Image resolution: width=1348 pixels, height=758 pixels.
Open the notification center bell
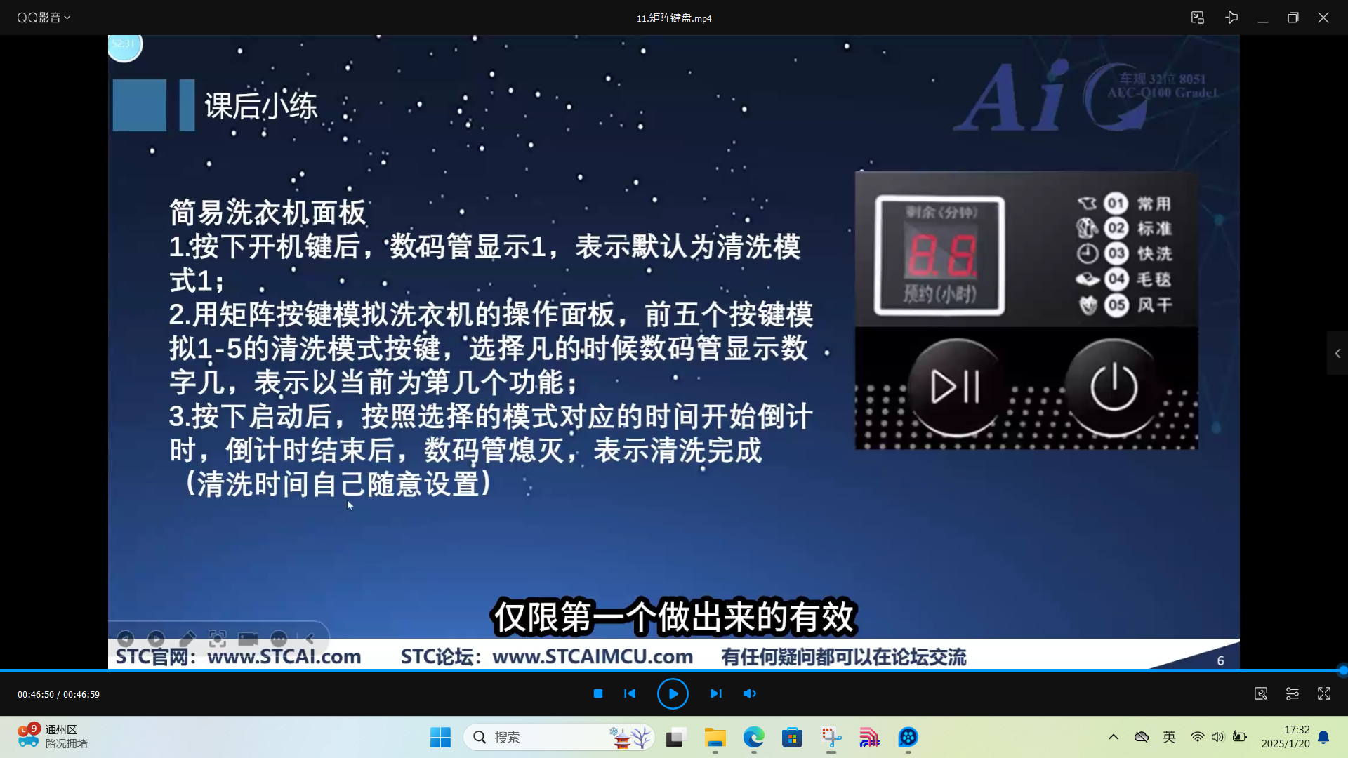point(1323,737)
